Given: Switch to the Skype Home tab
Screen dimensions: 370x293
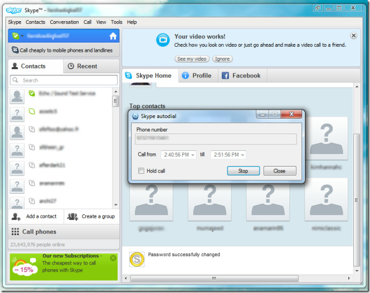Looking at the screenshot, I should tap(150, 76).
